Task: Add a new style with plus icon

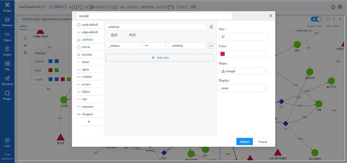Action: coord(89,122)
